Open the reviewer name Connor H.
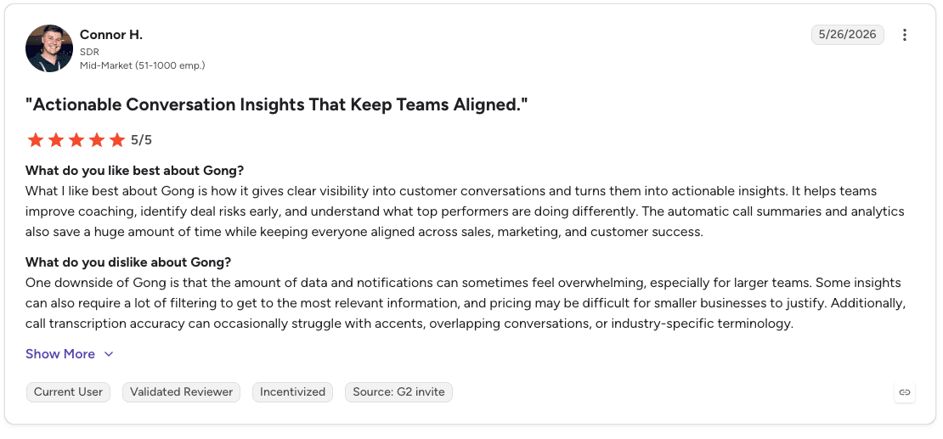This screenshot has width=943, height=439. coord(111,35)
